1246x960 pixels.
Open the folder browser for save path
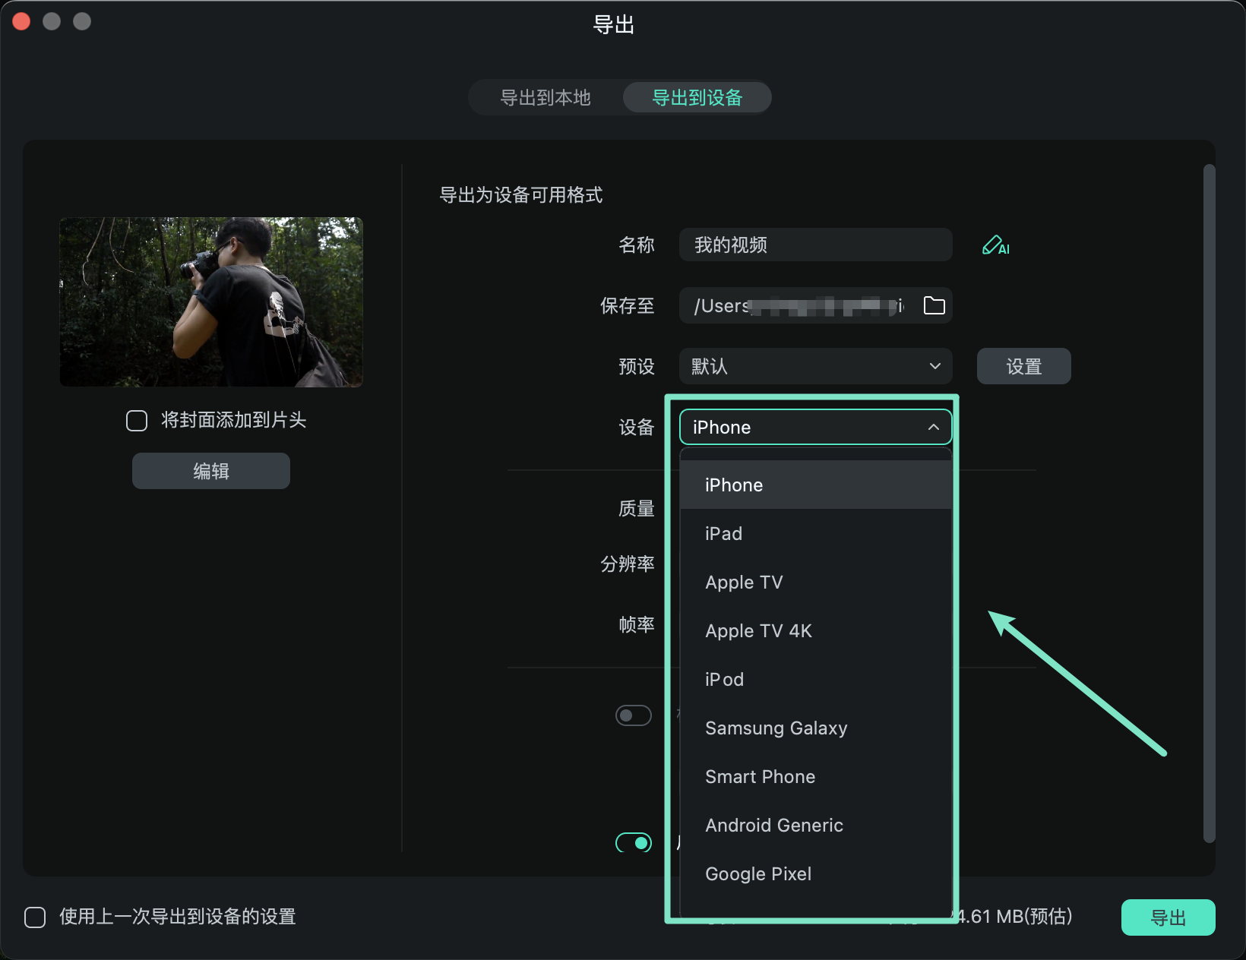[x=934, y=305]
